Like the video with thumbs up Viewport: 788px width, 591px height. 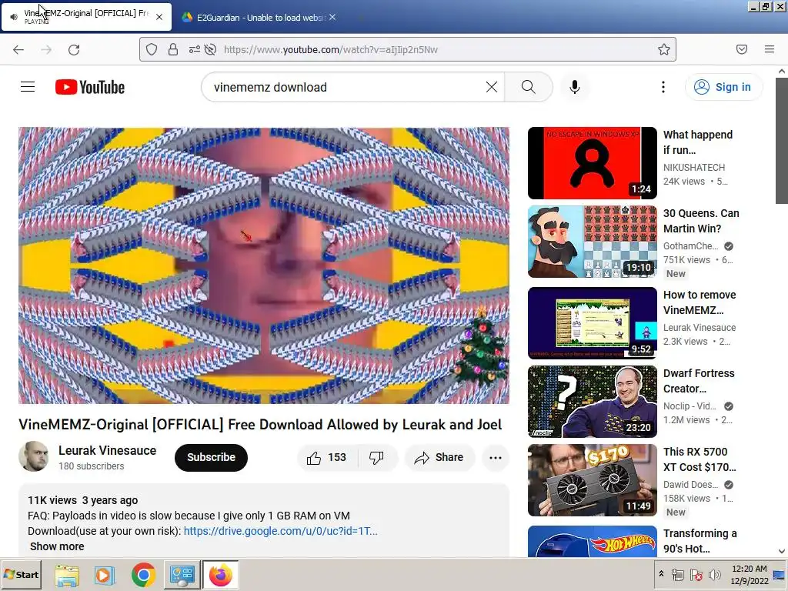tap(326, 457)
